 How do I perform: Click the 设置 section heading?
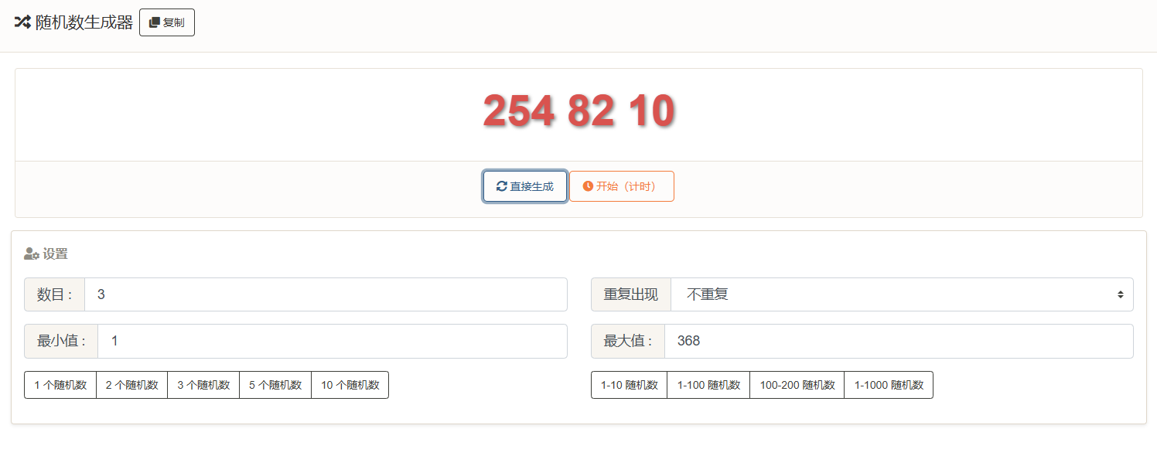click(56, 254)
